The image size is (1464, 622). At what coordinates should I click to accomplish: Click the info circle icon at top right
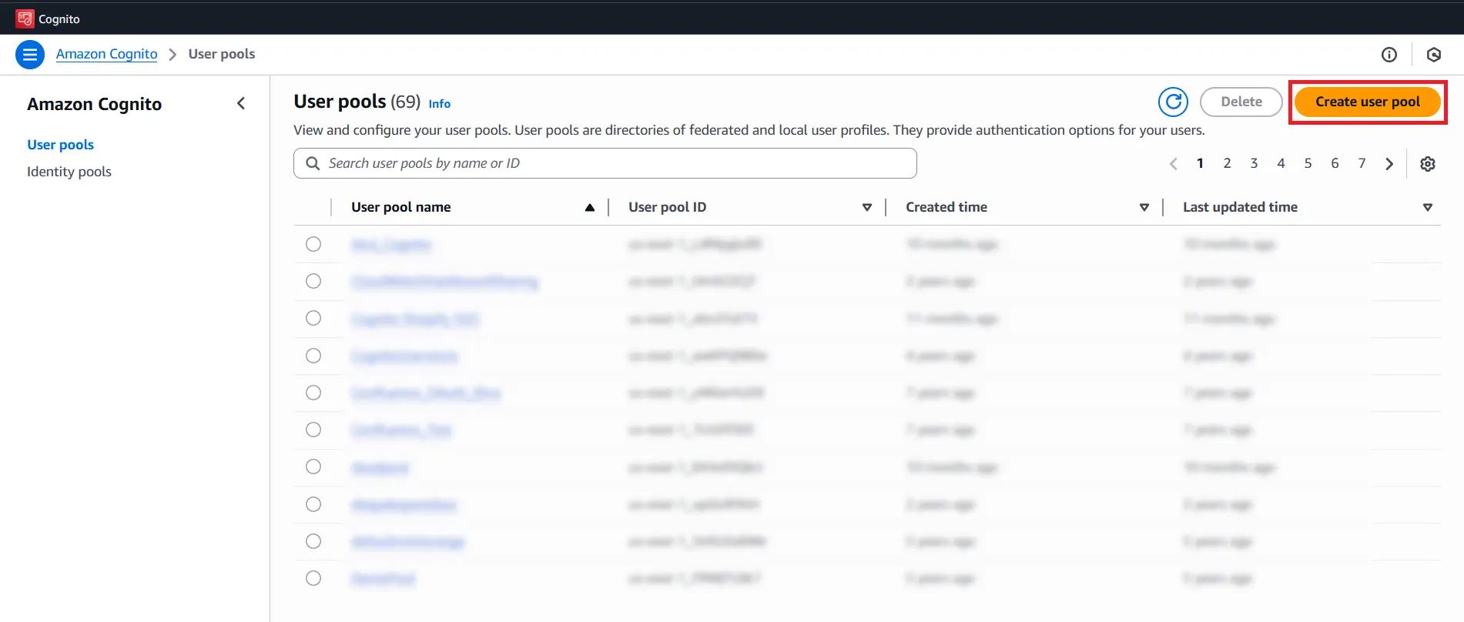1389,55
